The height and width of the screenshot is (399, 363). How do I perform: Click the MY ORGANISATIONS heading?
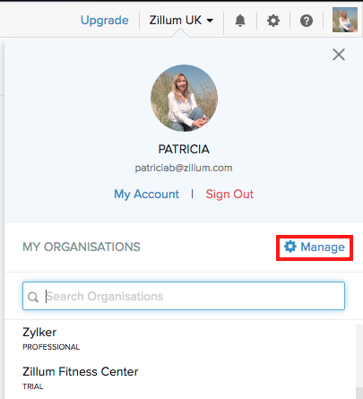click(82, 247)
